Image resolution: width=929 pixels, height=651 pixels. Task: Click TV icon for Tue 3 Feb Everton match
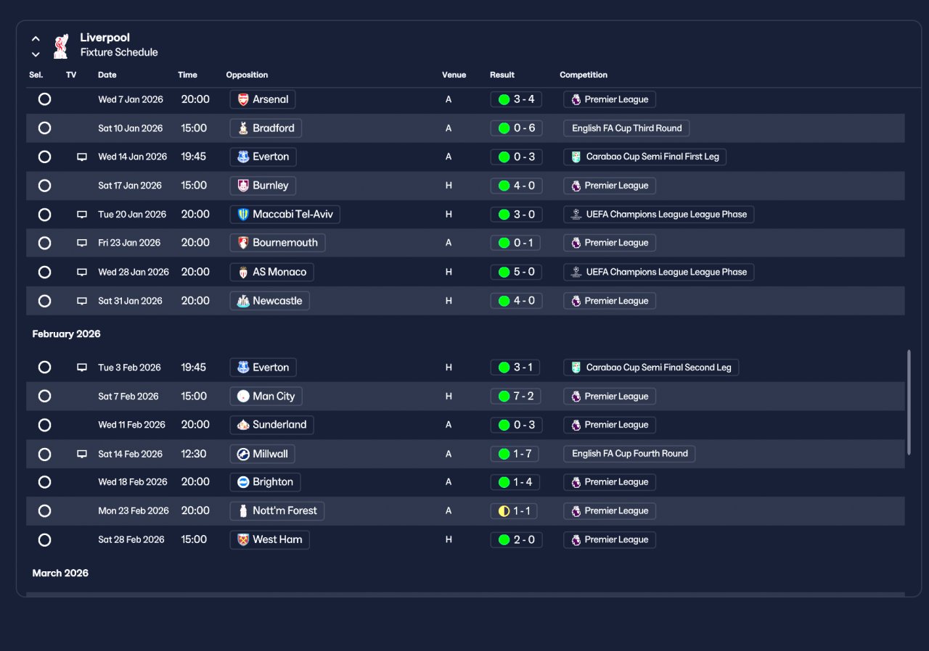(82, 368)
